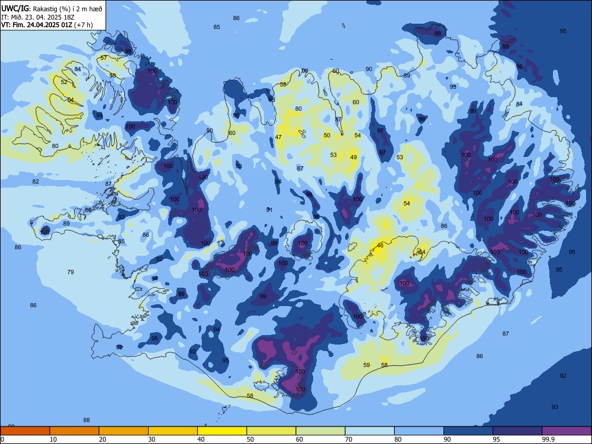Viewport: 592px width, 444px height.
Task: Click the '79' value over the western sea
Action: 70,272
